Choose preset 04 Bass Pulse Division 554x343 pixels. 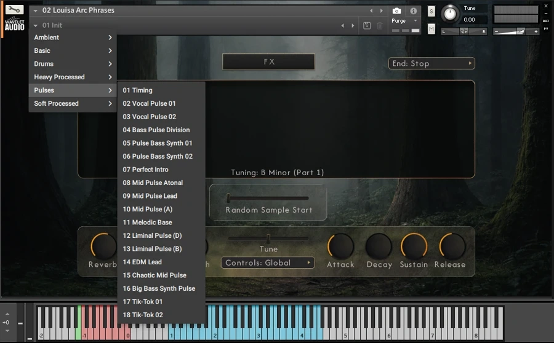point(161,130)
